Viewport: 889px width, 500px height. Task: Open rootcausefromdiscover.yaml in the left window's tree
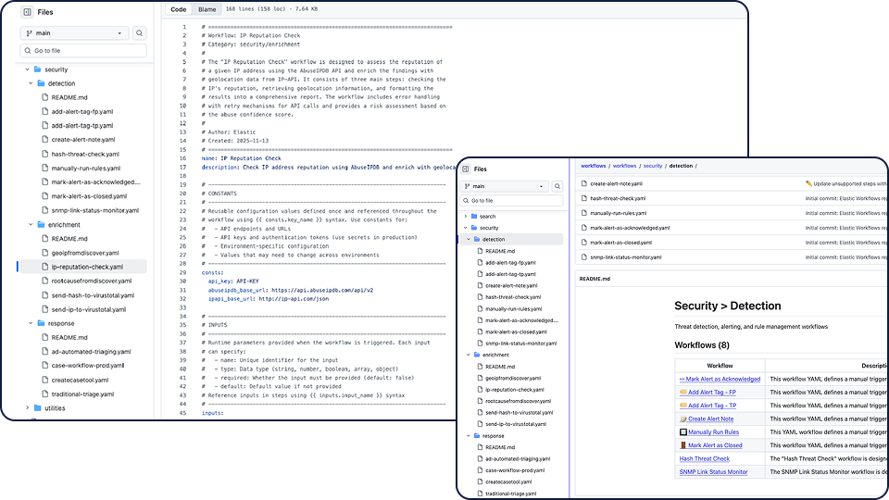pyautogui.click(x=92, y=281)
